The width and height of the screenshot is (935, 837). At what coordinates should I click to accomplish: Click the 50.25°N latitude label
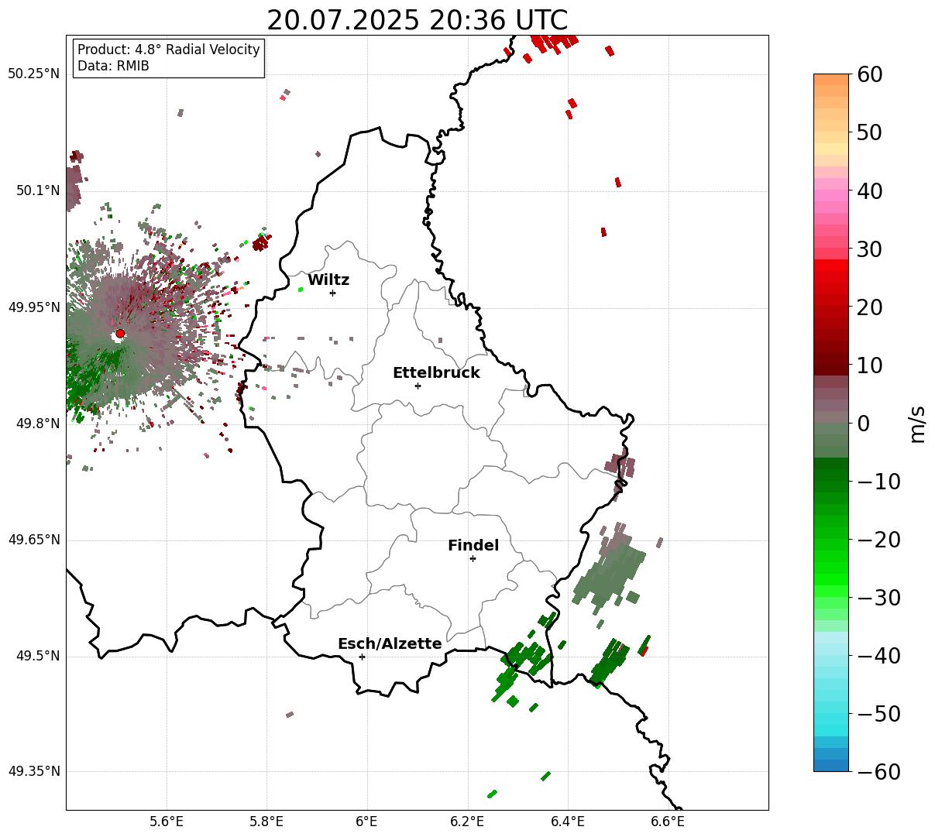(x=33, y=74)
